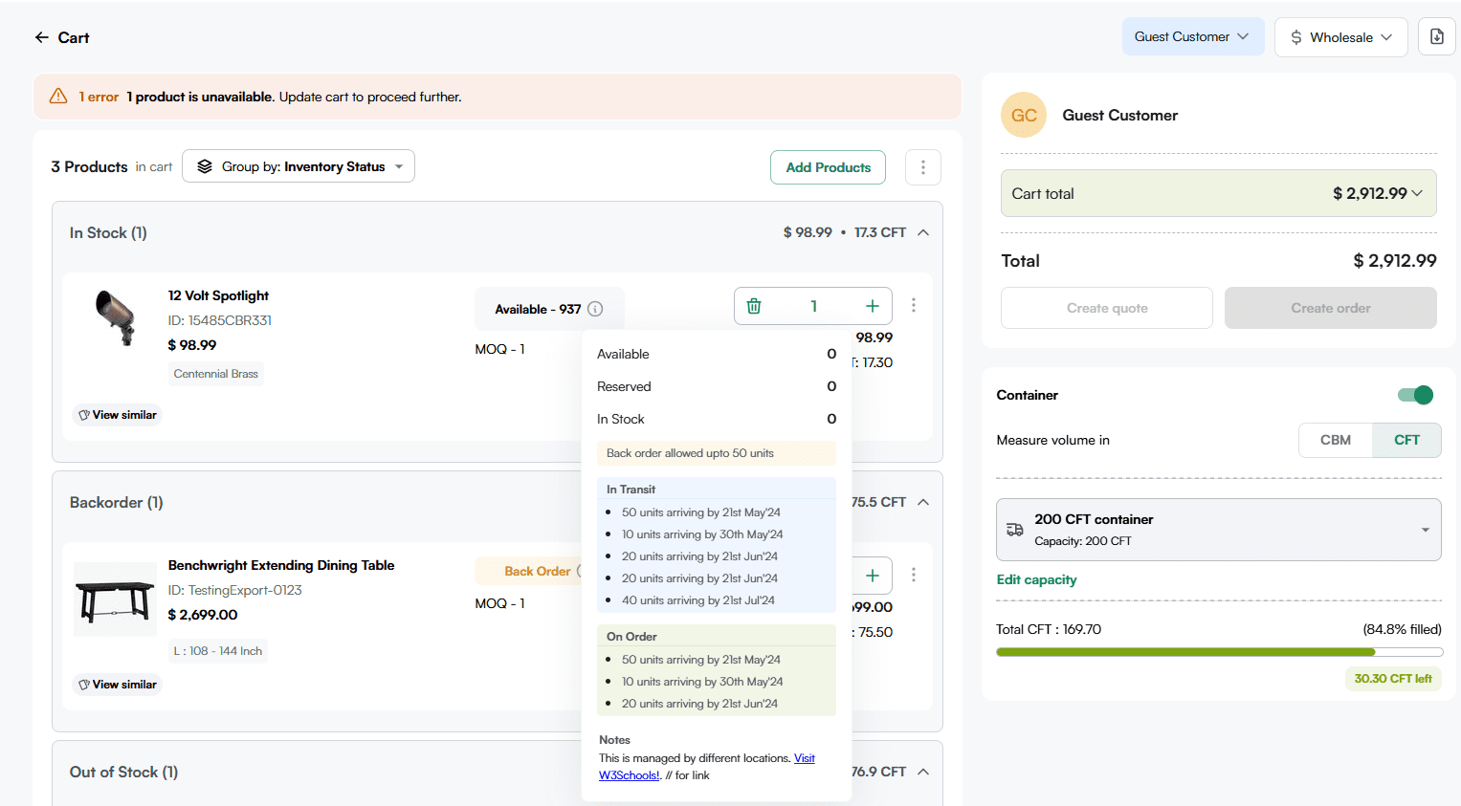Open the Guest Customer dropdown

coord(1192,36)
